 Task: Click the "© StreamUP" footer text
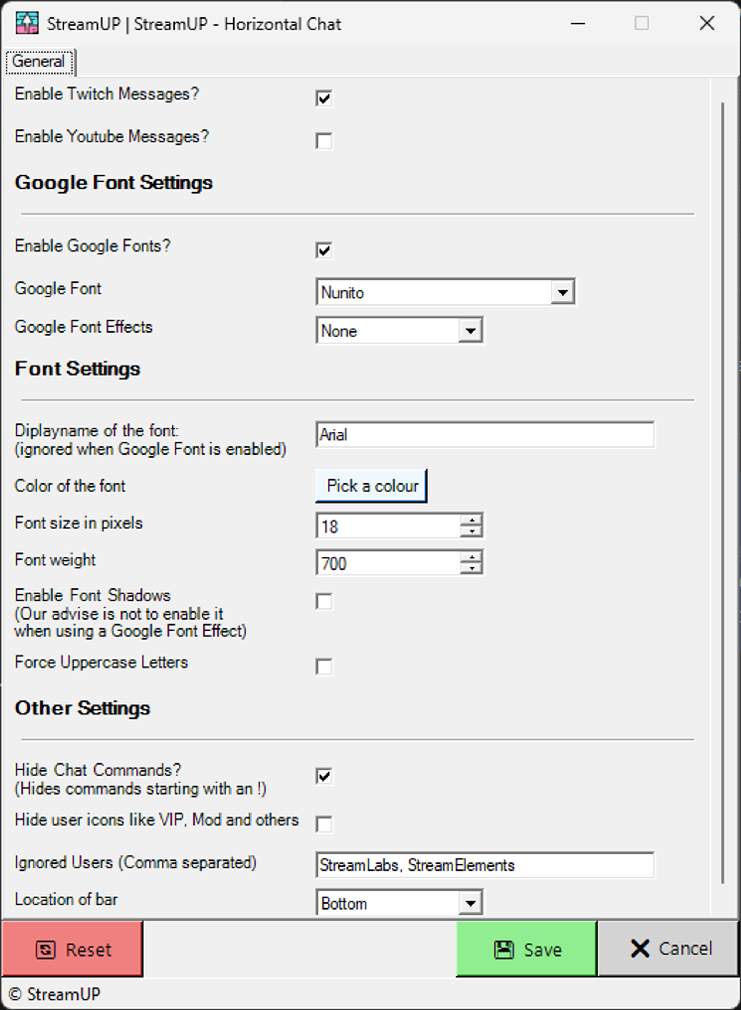[54, 994]
